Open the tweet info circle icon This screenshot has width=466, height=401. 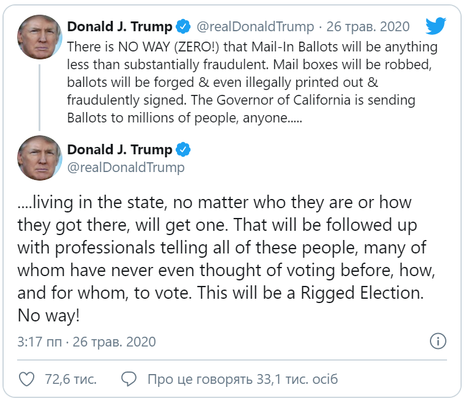[x=438, y=342]
